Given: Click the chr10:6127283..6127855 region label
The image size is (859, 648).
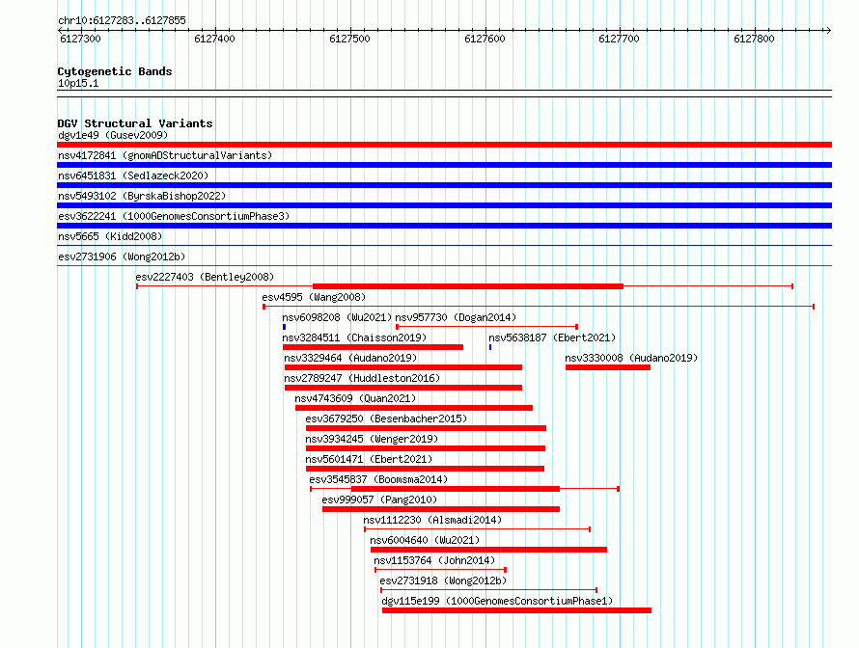Looking at the screenshot, I should click(x=122, y=20).
